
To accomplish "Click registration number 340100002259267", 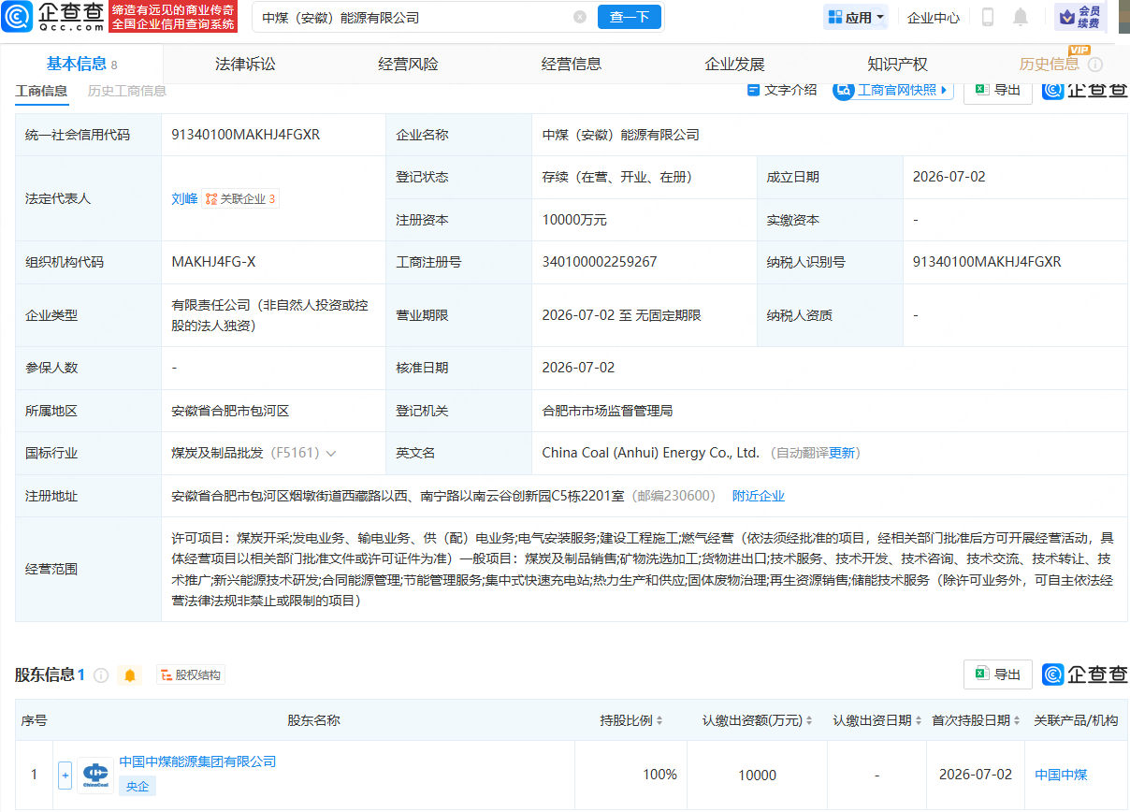I will (x=600, y=262).
